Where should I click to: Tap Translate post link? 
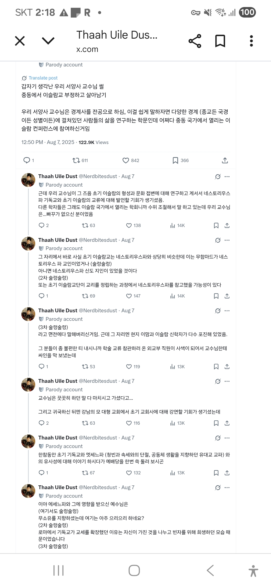click(x=43, y=78)
